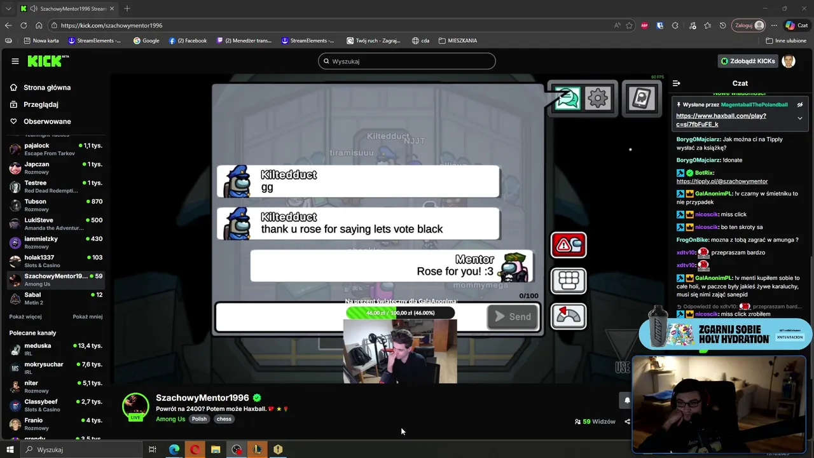Click the share icon beside viewer count
The height and width of the screenshot is (458, 814).
627,422
